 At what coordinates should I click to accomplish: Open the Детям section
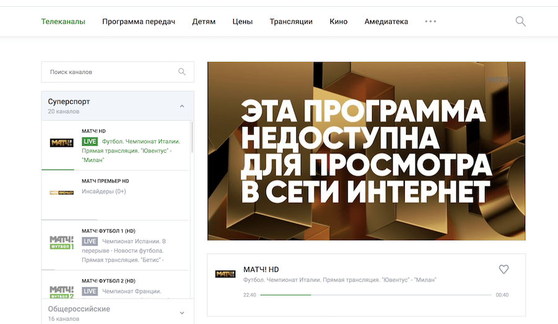point(204,22)
